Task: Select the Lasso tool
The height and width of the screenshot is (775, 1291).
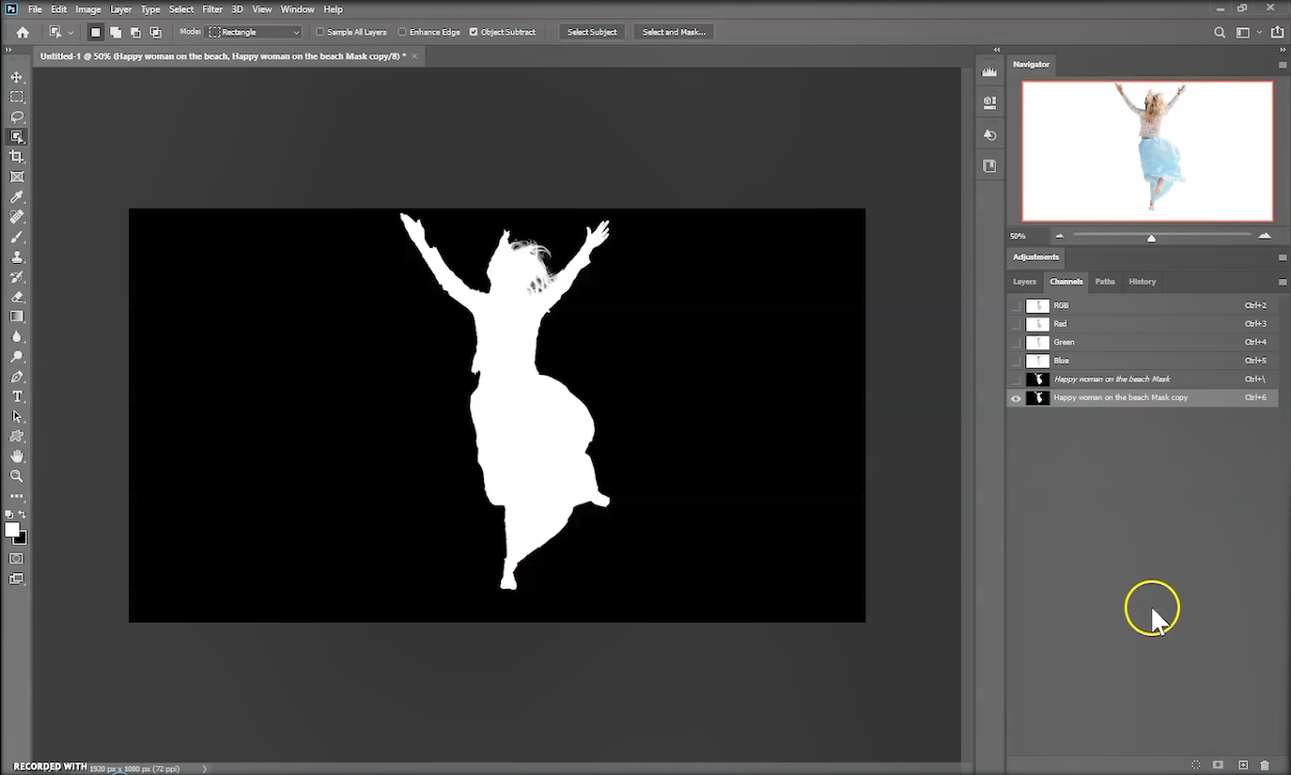Action: pos(17,116)
